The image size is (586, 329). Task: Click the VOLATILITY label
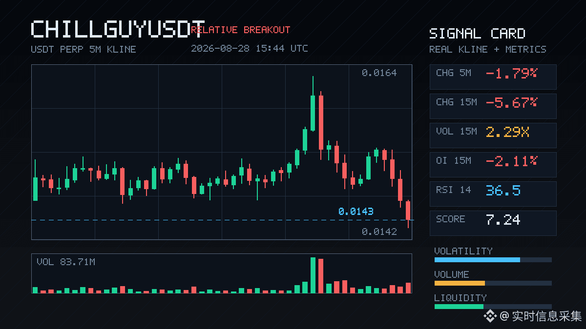[463, 251]
